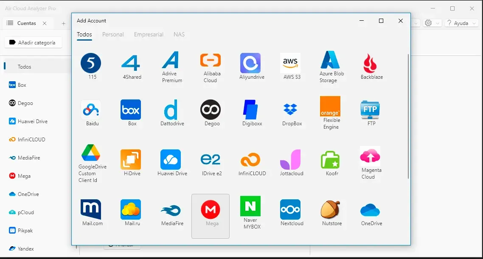Pick the orange Flexible Engine provider
483x259 pixels.
(330, 106)
